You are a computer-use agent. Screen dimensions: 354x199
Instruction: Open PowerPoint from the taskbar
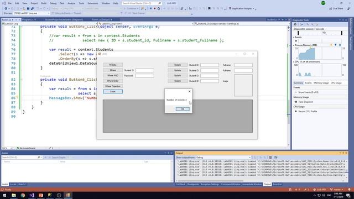(x=41, y=195)
